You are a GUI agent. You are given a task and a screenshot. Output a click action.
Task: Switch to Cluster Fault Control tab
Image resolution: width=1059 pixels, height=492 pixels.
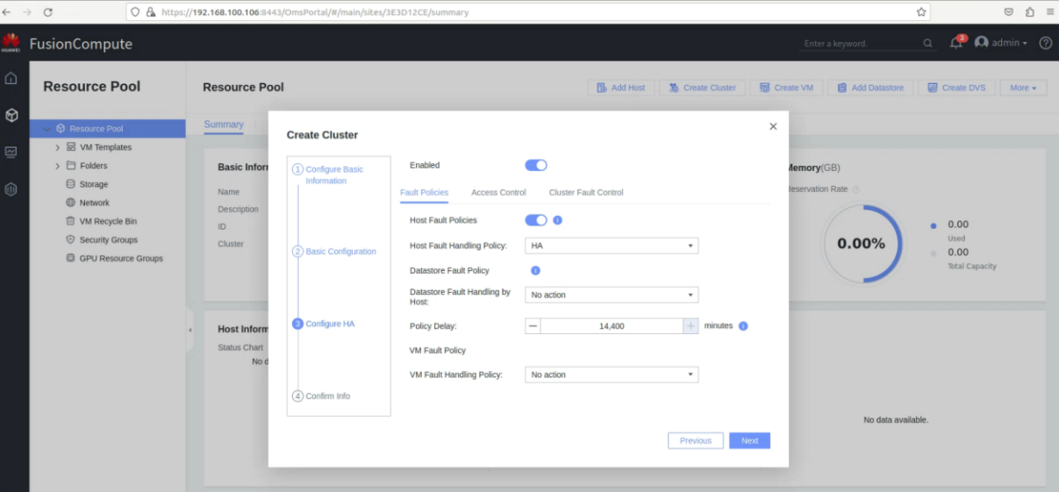pyautogui.click(x=586, y=192)
